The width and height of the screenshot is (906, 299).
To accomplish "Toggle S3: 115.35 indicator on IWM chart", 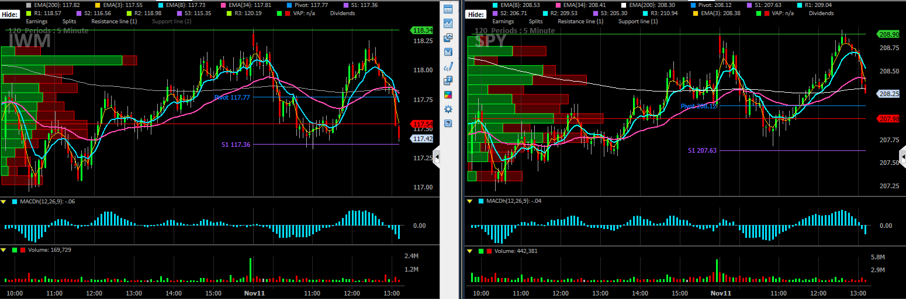I will click(195, 13).
